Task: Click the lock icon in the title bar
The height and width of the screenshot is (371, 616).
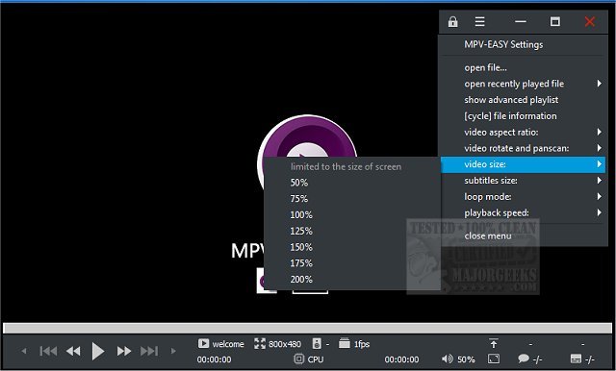Action: point(452,21)
